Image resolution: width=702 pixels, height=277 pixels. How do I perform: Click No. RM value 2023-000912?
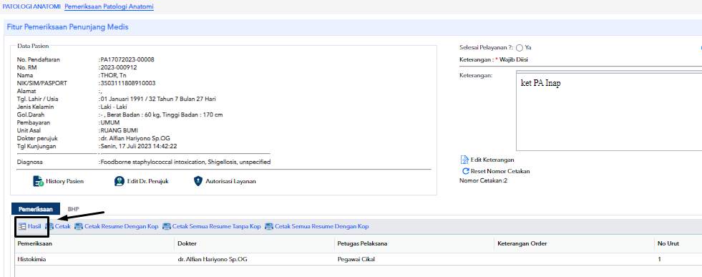(x=119, y=67)
